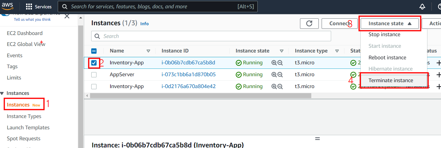
Task: Zoom out on the AppServer instance state
Action: tap(280, 74)
